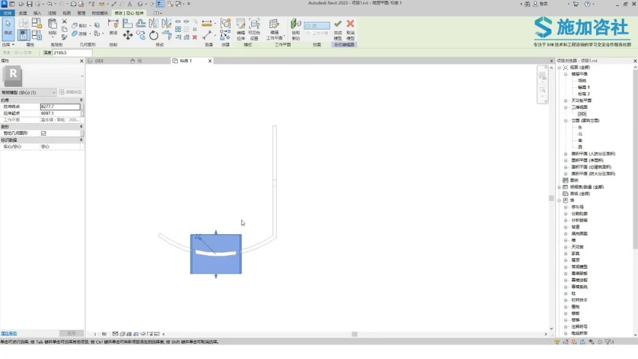Click the Create Group icon
Viewport: 638px width, 359px height.
point(226,24)
